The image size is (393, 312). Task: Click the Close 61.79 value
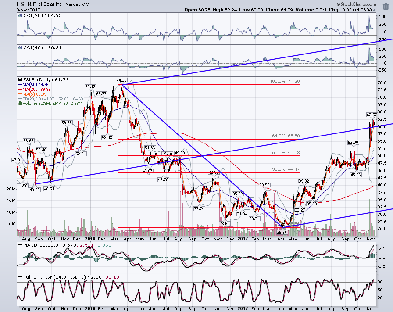pyautogui.click(x=279, y=10)
